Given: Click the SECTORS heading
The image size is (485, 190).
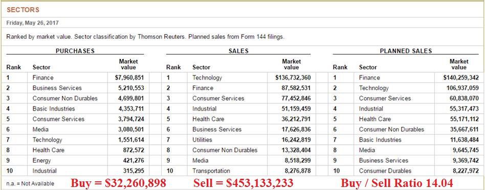Looking at the screenshot, I should [23, 10].
